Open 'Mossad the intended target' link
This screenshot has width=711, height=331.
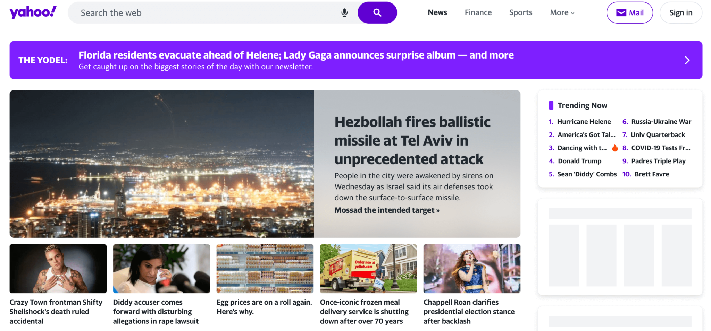pos(387,210)
